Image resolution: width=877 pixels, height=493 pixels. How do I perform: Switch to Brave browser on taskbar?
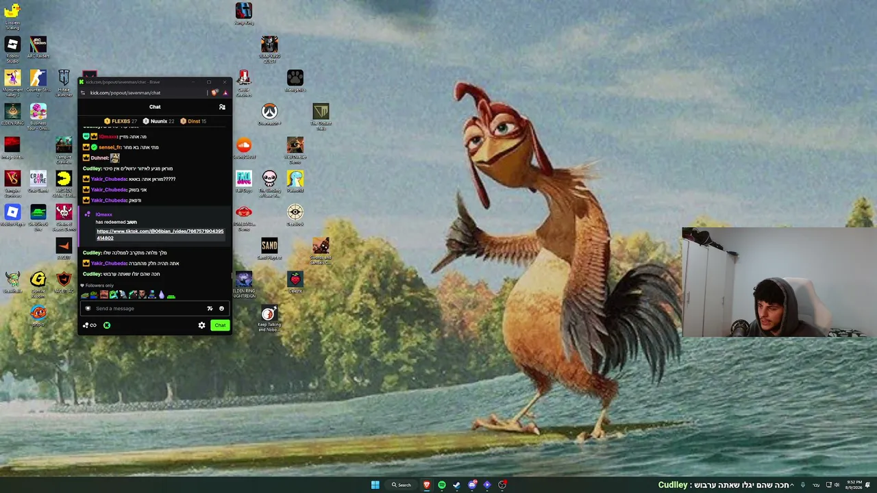click(427, 485)
